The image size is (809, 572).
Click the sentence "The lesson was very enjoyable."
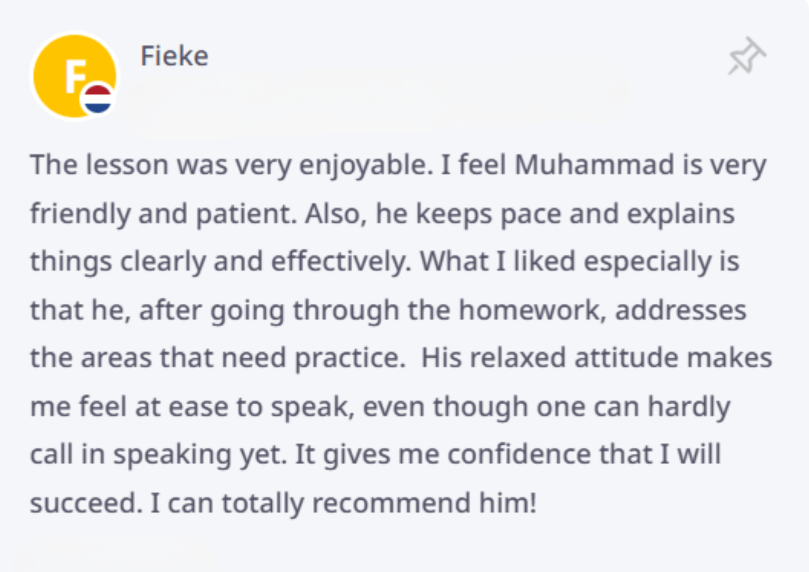click(231, 165)
